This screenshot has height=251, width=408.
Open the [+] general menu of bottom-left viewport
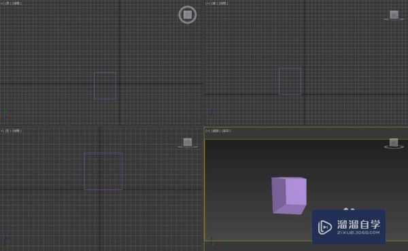click(x=2, y=131)
